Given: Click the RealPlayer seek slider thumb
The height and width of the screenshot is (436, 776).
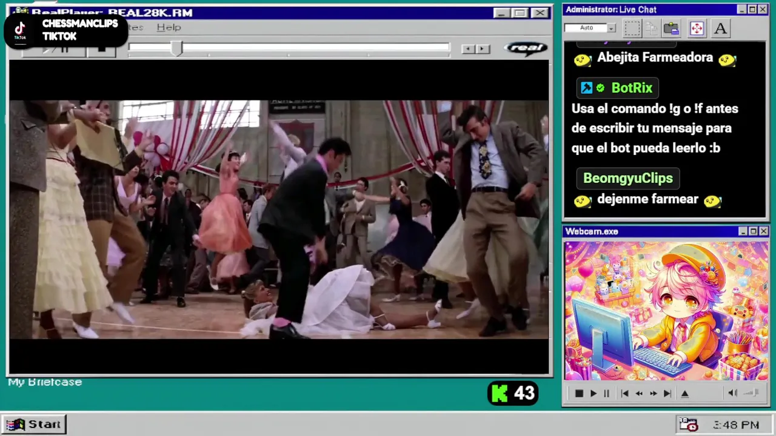Looking at the screenshot, I should (176, 49).
